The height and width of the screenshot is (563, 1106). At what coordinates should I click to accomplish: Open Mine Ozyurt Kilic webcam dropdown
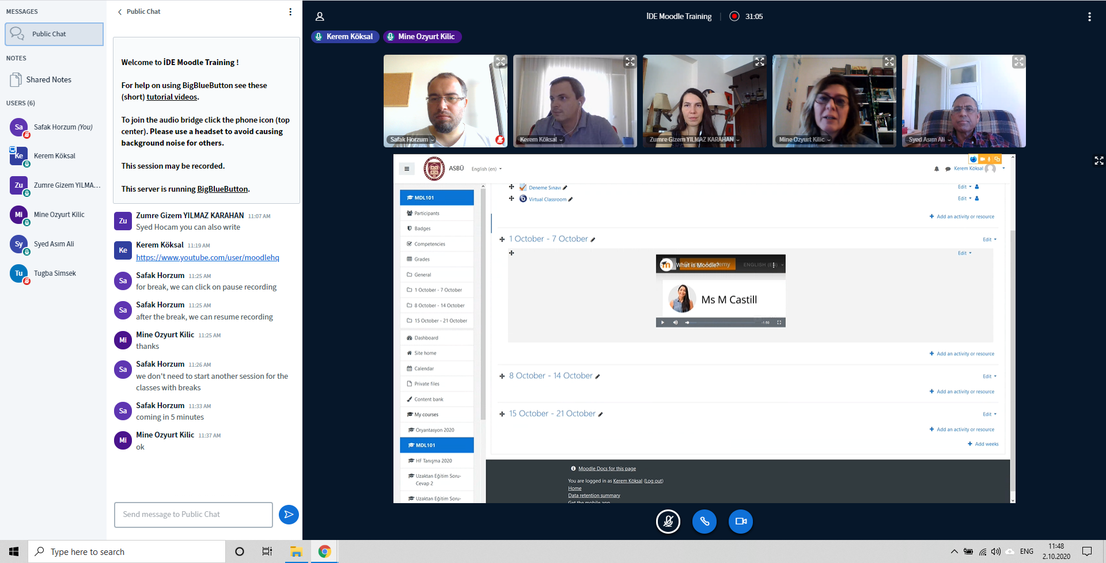point(804,139)
